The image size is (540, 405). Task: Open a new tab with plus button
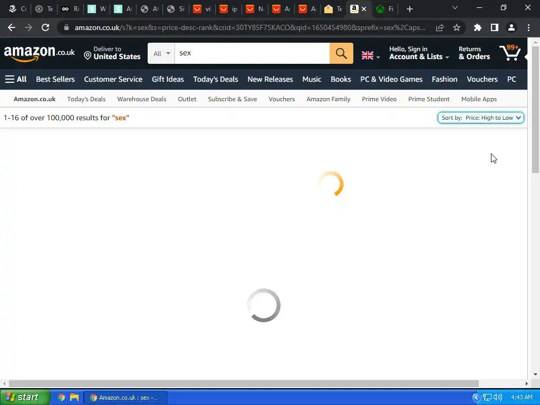tap(409, 9)
